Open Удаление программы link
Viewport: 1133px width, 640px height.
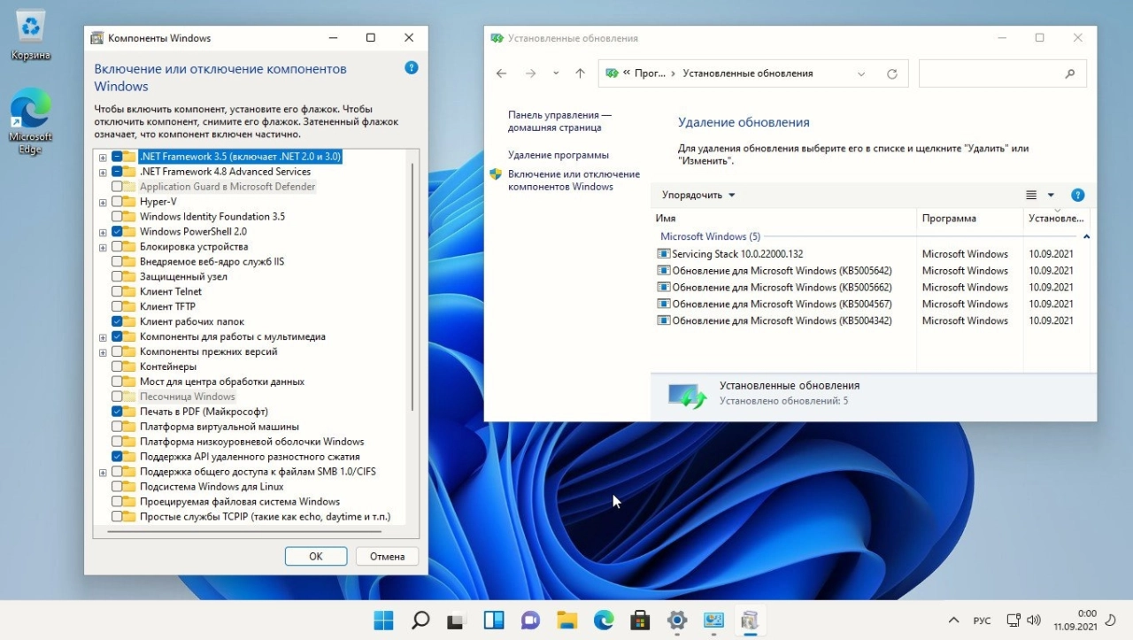[x=559, y=155]
